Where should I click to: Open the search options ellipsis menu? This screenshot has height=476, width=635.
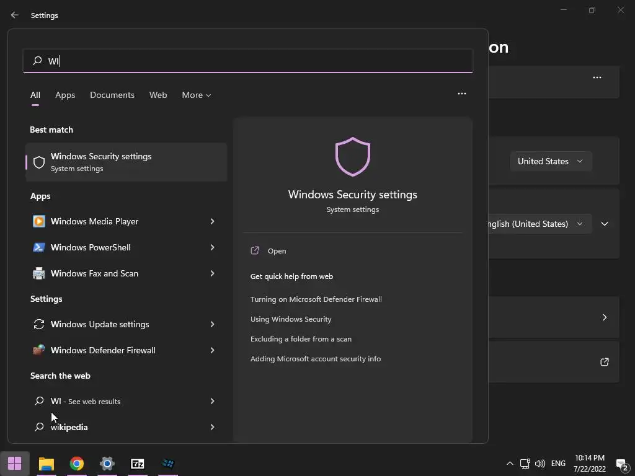click(461, 94)
